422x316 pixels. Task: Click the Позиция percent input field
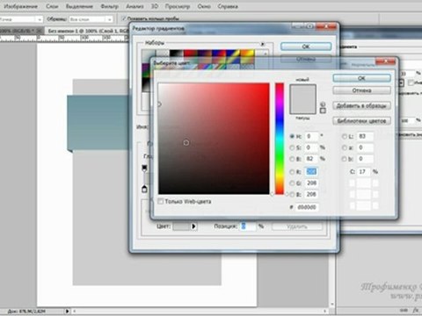[248, 226]
